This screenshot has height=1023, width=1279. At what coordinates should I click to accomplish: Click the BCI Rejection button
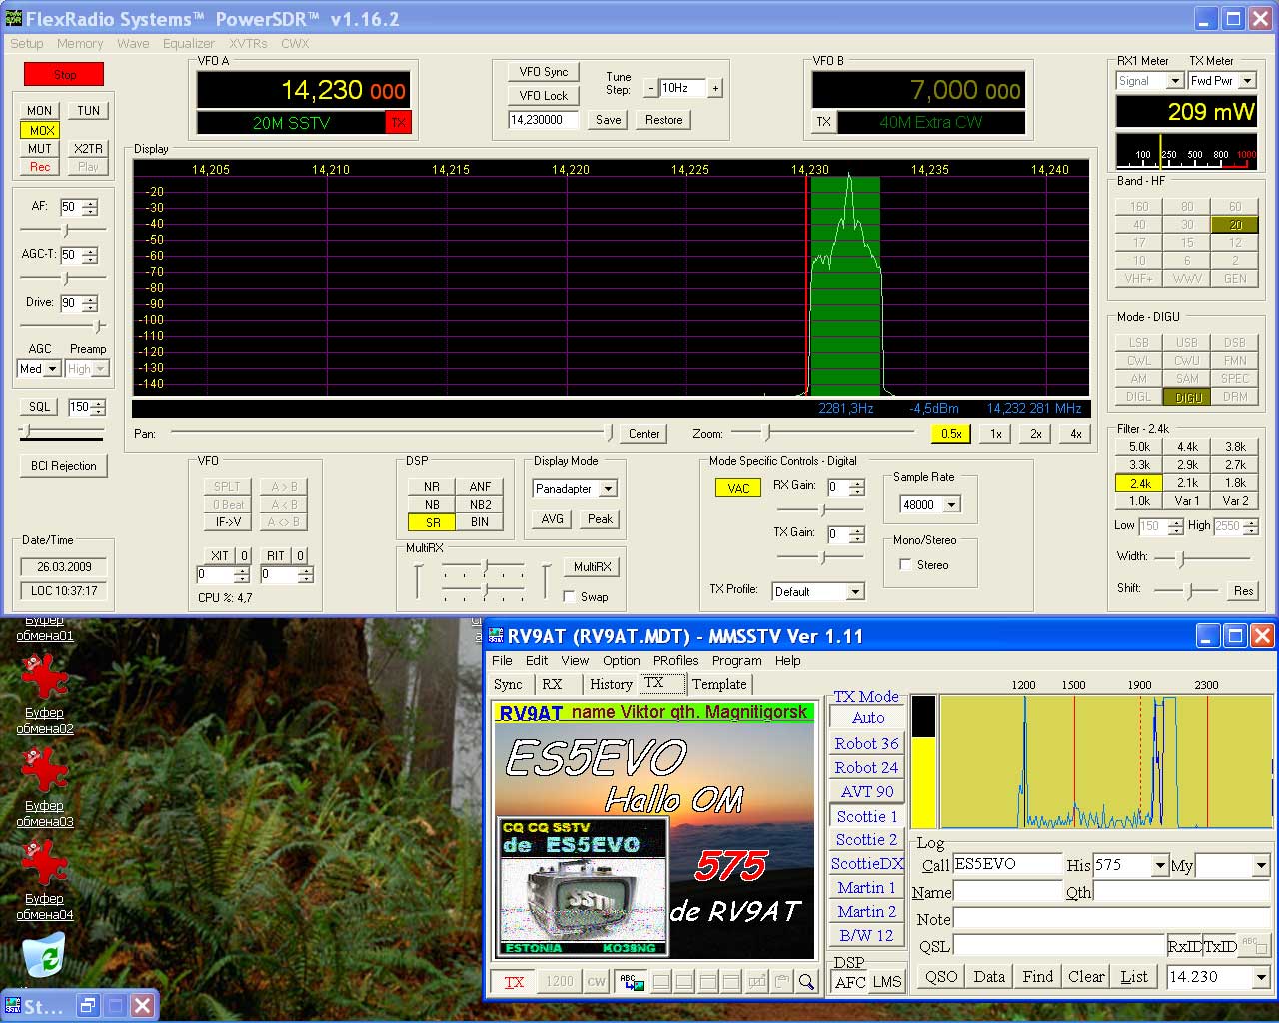point(63,466)
